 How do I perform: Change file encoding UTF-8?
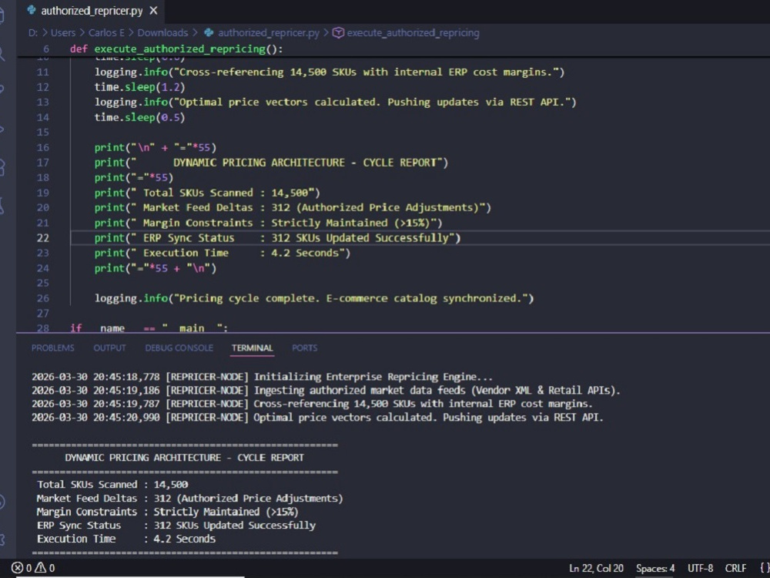(x=700, y=568)
